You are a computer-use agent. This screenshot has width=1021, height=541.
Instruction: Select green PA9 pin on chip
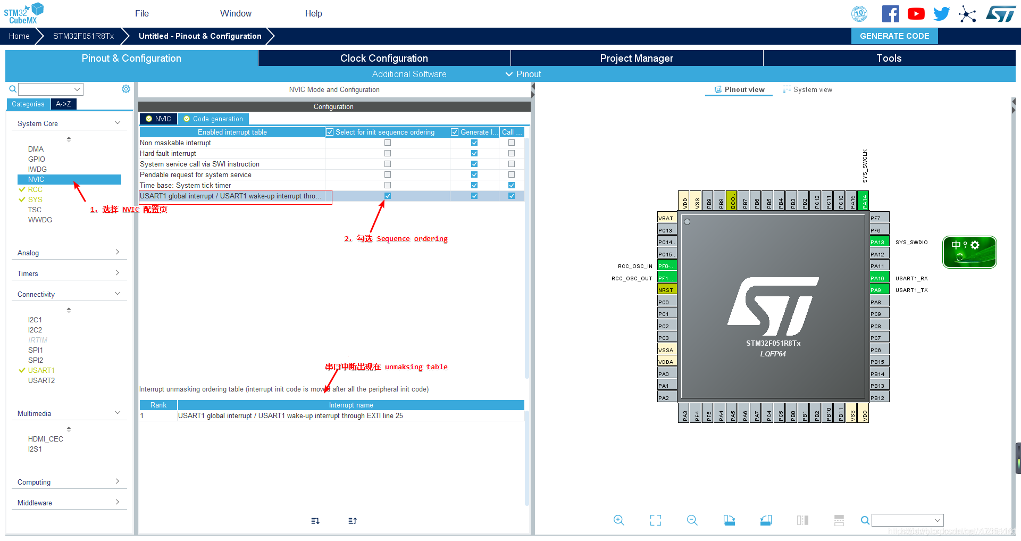click(880, 290)
